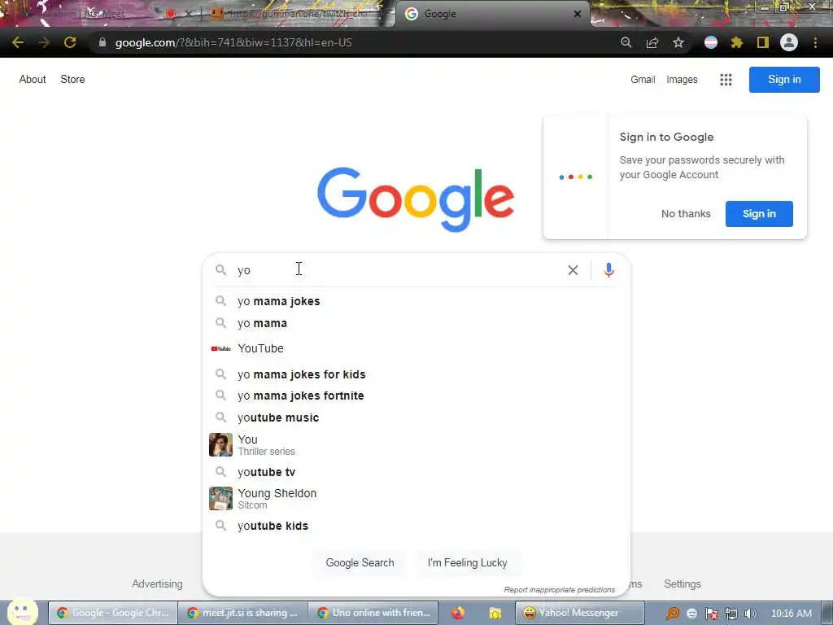The width and height of the screenshot is (833, 625).
Task: Open the Action Center flag tray icon
Action: click(711, 614)
